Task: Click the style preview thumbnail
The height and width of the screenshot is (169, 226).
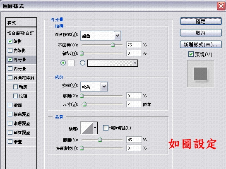Action: point(200,74)
